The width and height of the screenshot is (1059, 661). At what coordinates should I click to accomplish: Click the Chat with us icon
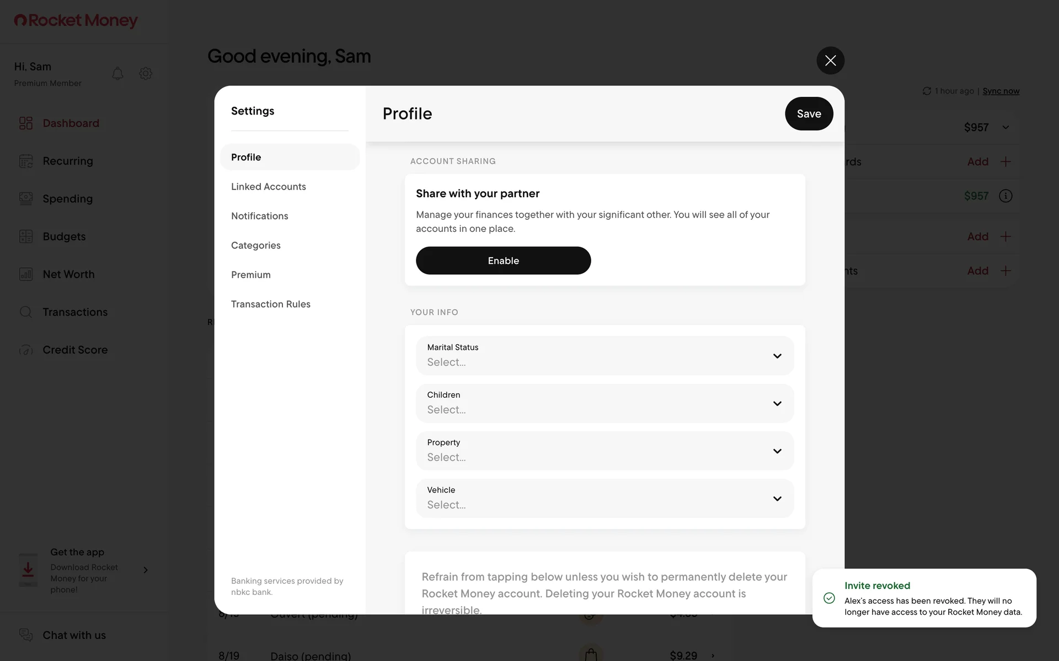26,635
